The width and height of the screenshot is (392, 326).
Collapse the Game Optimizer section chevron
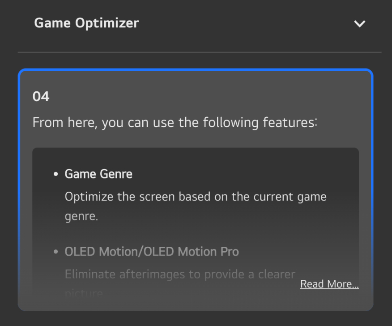[359, 24]
